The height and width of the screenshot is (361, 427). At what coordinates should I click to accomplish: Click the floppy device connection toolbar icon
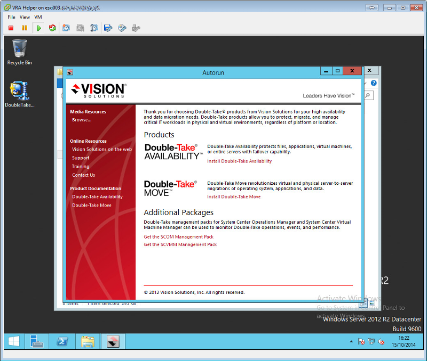[x=108, y=28]
